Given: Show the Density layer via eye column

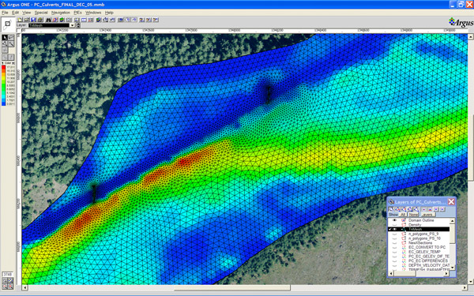Looking at the screenshot, I should [394, 225].
